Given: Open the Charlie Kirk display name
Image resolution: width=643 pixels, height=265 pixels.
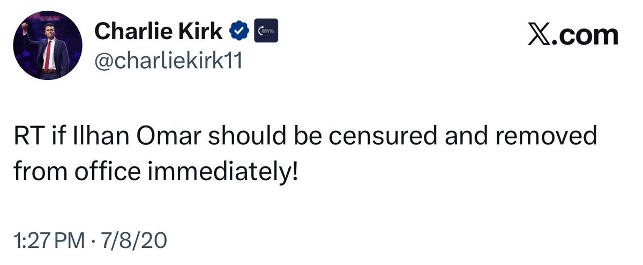Looking at the screenshot, I should pyautogui.click(x=159, y=33).
